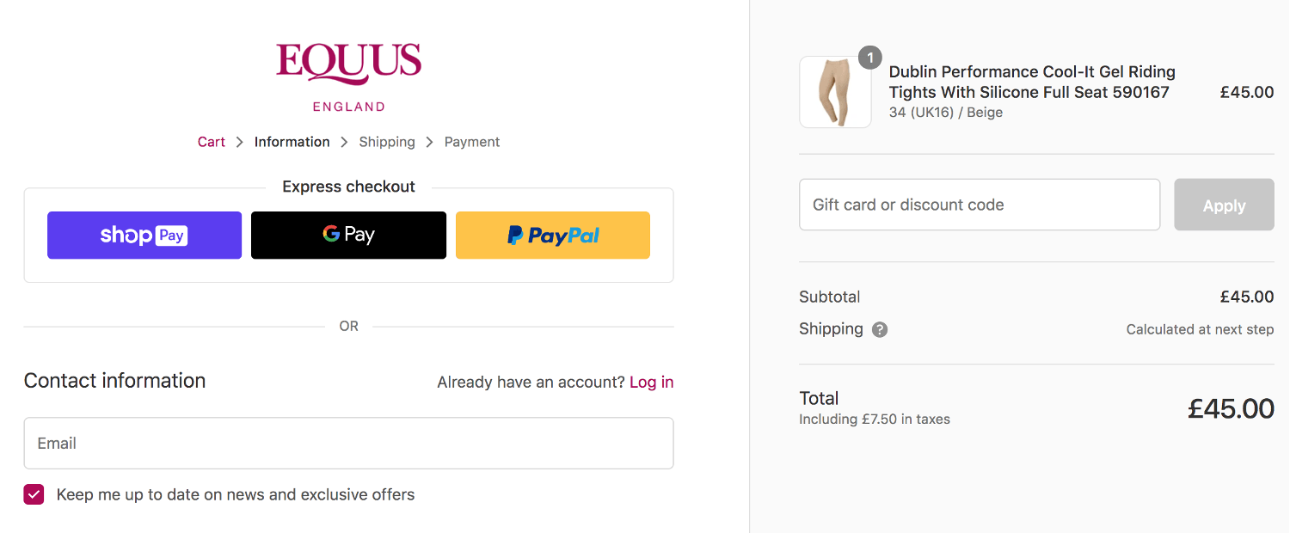Pay with Shop Pay express checkout
This screenshot has width=1290, height=533.
pos(144,234)
